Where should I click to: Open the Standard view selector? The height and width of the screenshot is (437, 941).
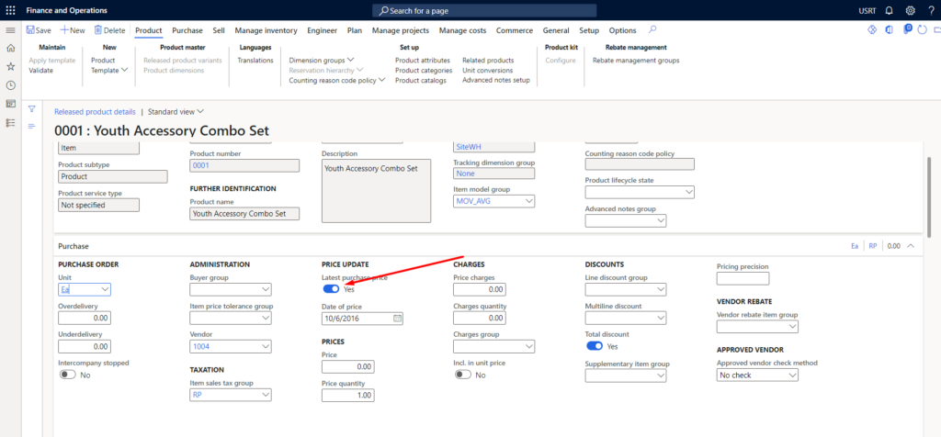click(176, 111)
